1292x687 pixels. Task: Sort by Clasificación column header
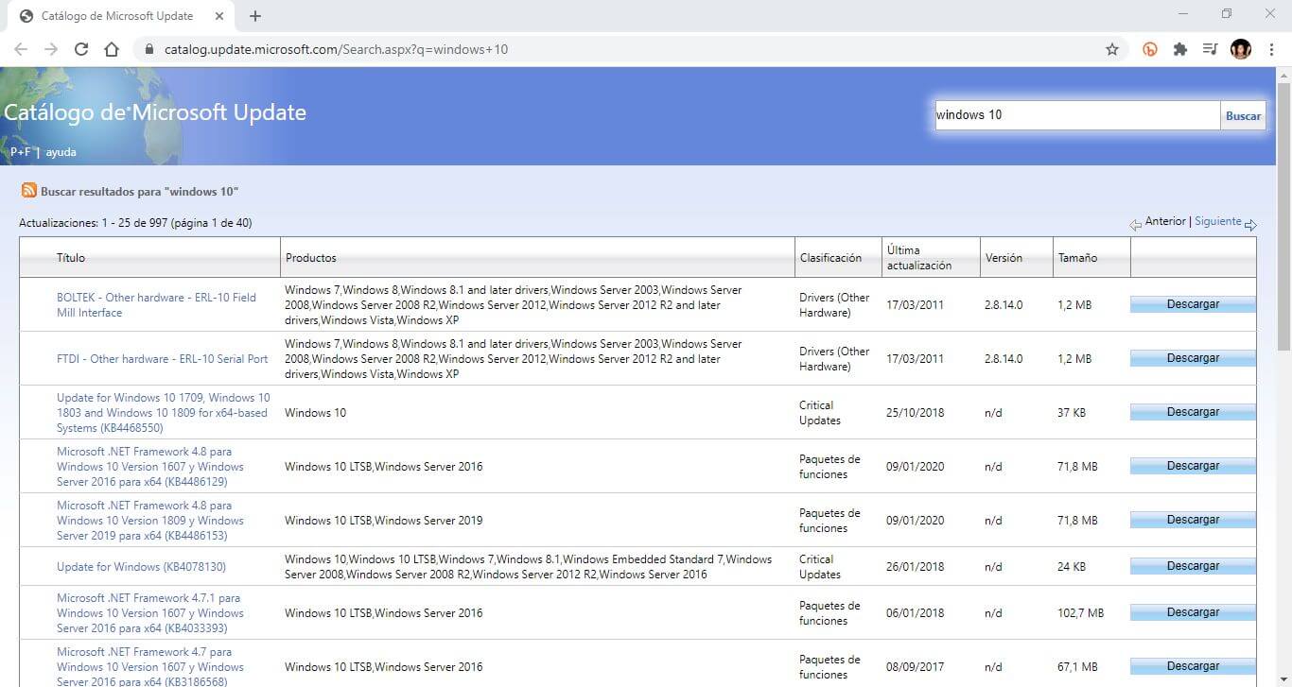pos(830,258)
